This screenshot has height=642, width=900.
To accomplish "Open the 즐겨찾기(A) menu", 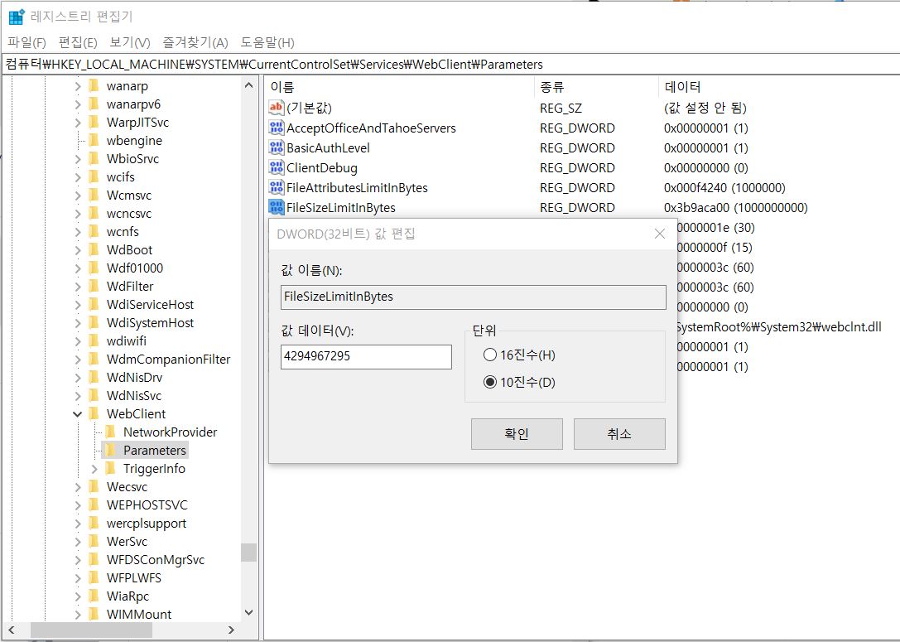I will coord(195,42).
